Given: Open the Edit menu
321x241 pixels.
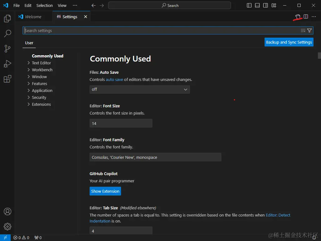Looking at the screenshot, I should pyautogui.click(x=28, y=6).
